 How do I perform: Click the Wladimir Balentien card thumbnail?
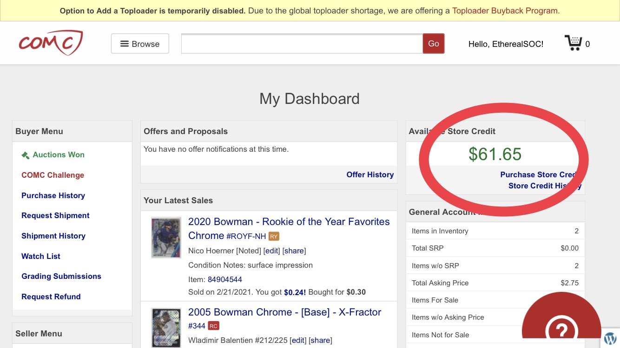pos(166,328)
